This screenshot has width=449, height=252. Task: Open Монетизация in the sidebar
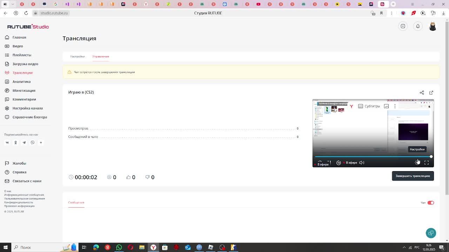pyautogui.click(x=24, y=91)
